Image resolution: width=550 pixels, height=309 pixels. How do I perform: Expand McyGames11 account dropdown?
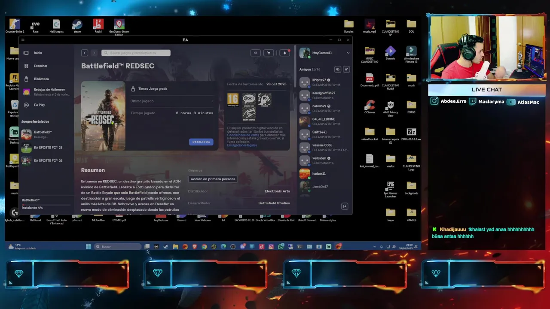348,53
